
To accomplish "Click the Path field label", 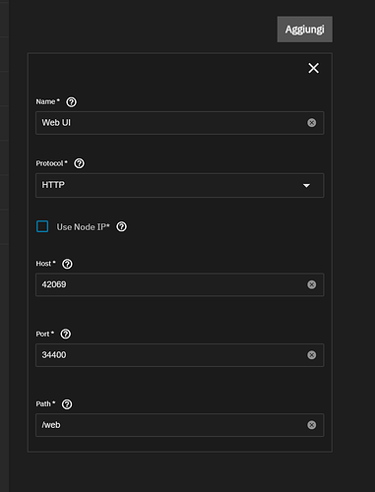I will coord(45,403).
